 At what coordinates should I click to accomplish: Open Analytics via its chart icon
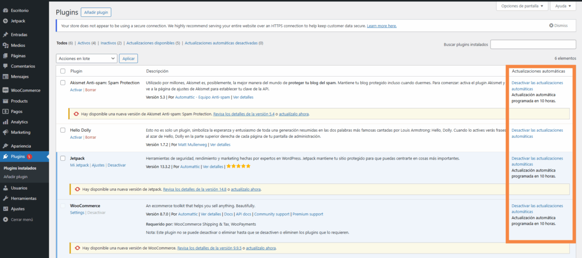[x=5, y=122]
